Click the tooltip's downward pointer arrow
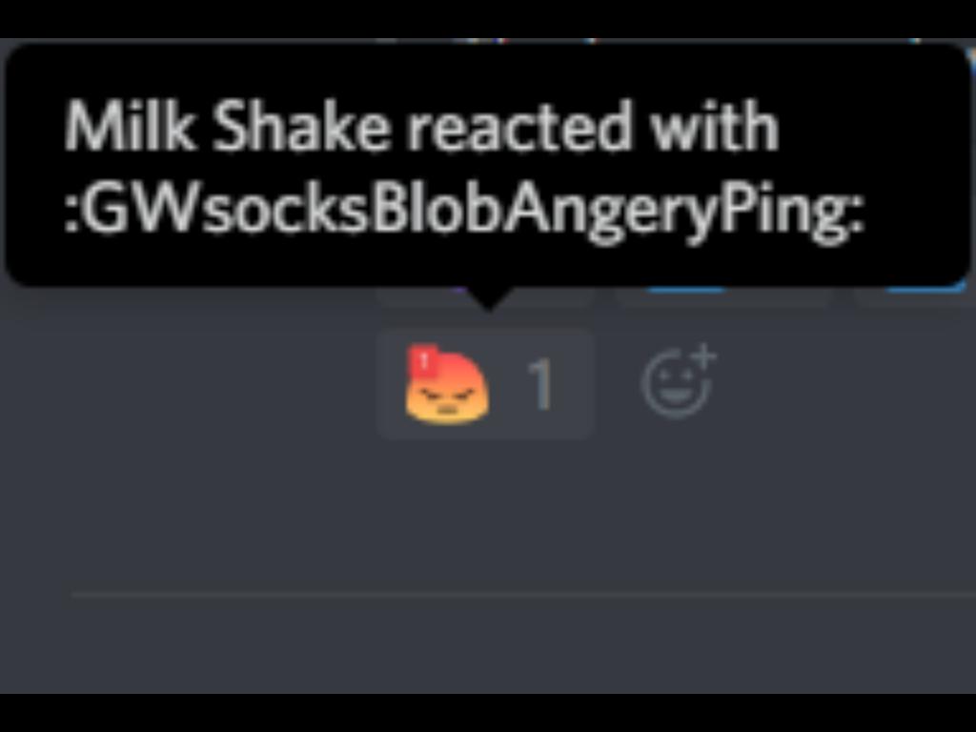976x732 pixels. point(489,297)
